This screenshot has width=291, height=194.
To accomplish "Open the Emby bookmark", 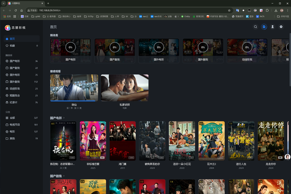I will coord(186,16).
